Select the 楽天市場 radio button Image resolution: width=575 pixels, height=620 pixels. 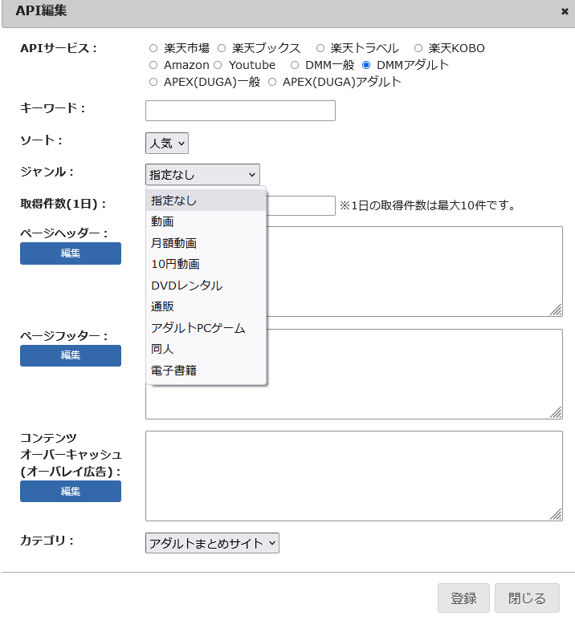[x=153, y=48]
